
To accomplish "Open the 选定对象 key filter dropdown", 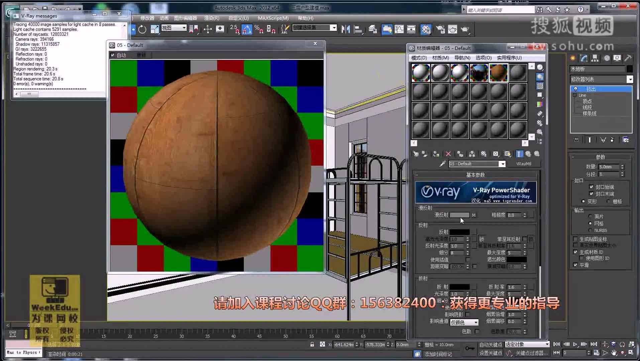I will [527, 344].
